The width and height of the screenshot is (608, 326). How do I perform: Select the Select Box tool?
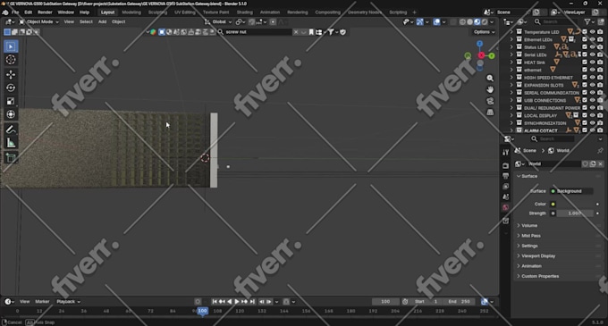click(11, 46)
